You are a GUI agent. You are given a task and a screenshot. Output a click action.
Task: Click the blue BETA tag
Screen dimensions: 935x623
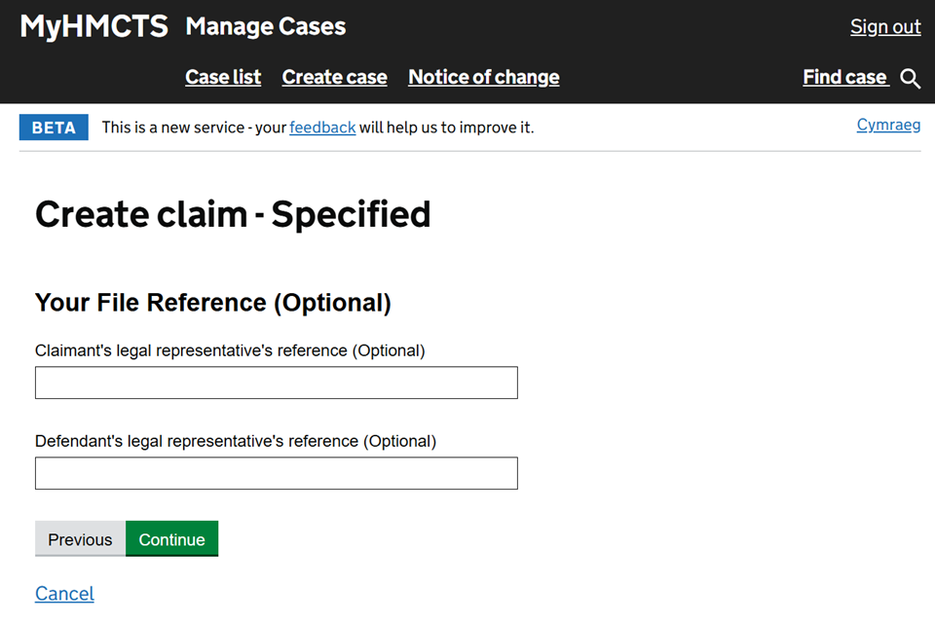[x=54, y=128]
